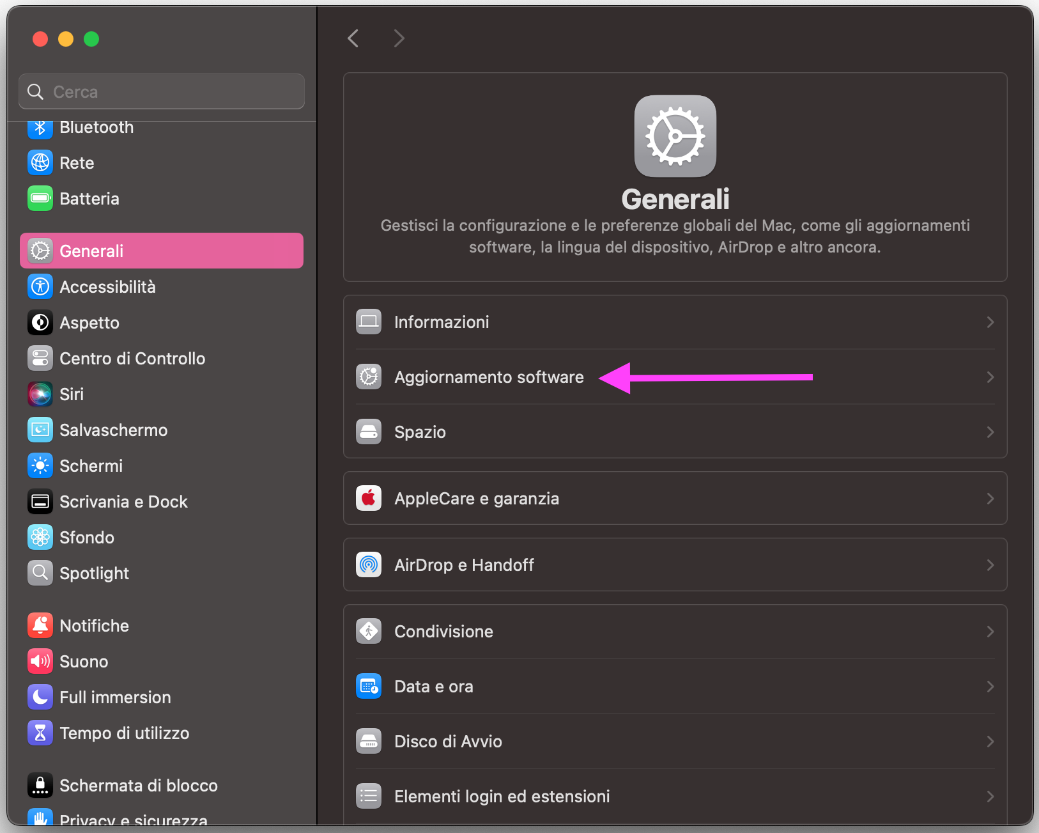Image resolution: width=1039 pixels, height=833 pixels.
Task: Open the Condivisione disclosure arrow
Action: click(x=990, y=631)
